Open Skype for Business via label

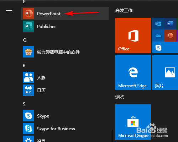[x=56, y=129]
